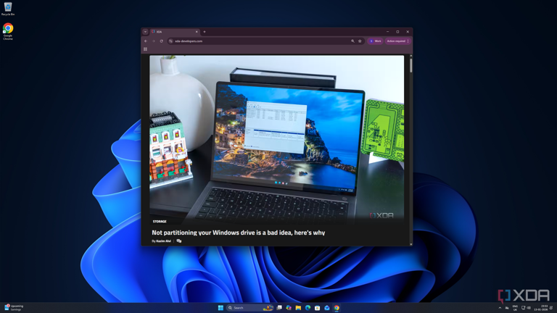Open the Recycle Bin desktop icon

(x=8, y=8)
